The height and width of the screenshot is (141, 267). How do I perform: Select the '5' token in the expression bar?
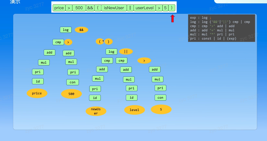click(x=165, y=8)
